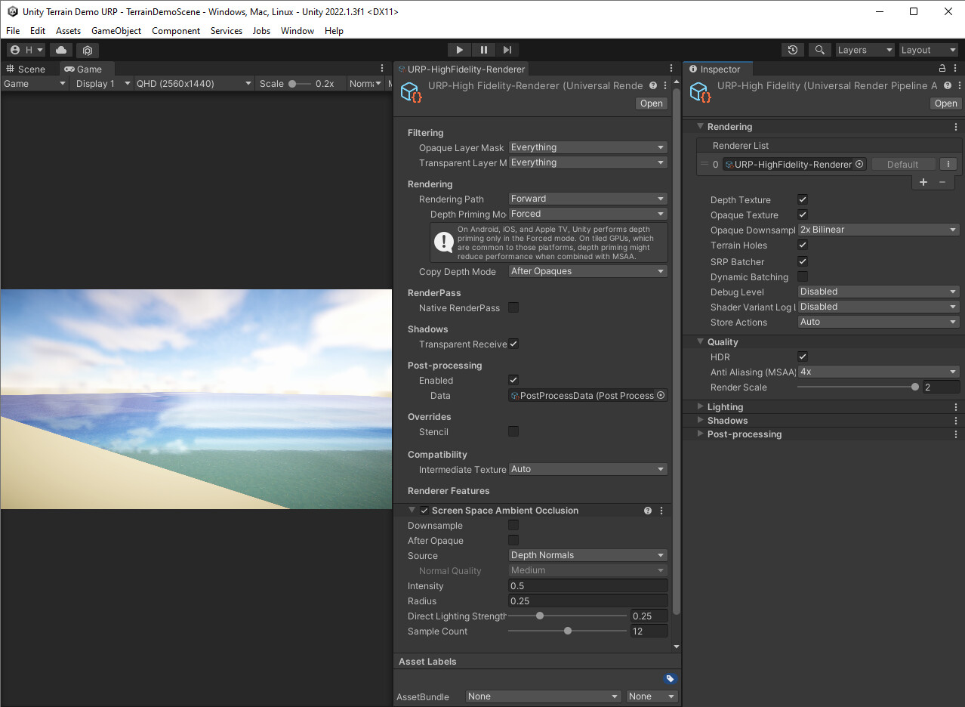Add a renderer with the plus button

click(x=923, y=181)
